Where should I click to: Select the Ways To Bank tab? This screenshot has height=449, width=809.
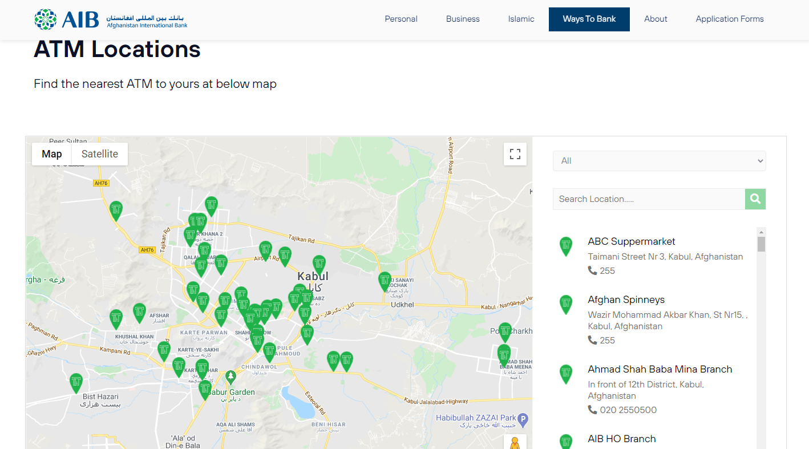[589, 19]
